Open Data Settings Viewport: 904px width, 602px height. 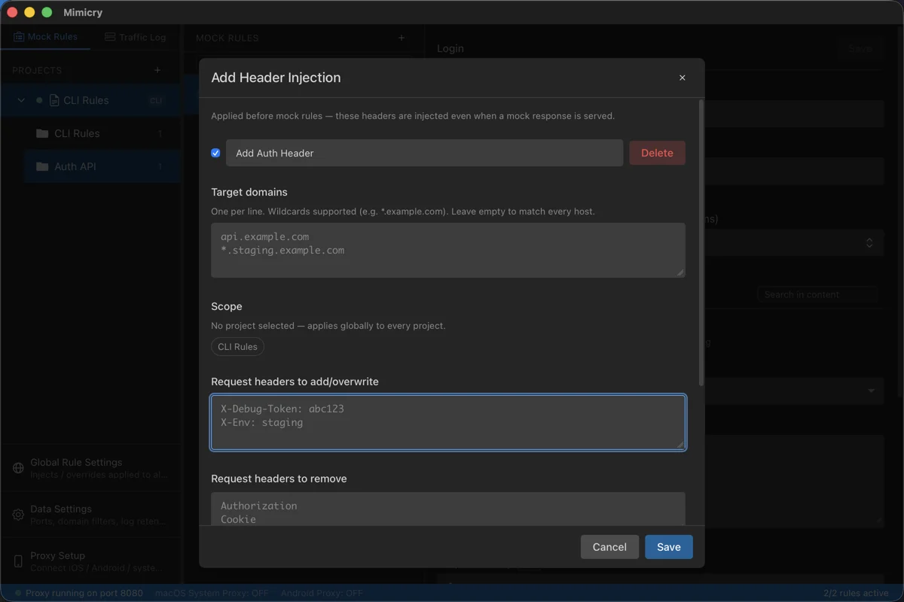90,515
